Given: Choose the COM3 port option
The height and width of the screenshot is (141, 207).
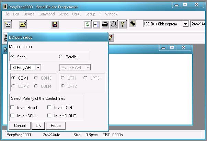Looking at the screenshot, I should pos(36,78).
